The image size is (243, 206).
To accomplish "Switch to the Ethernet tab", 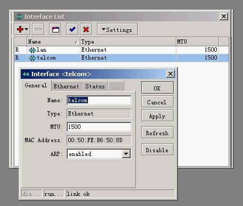I will pos(67,86).
